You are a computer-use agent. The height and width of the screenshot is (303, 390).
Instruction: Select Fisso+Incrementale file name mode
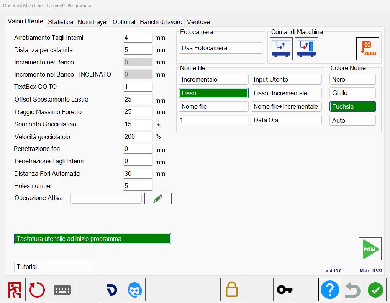[286, 93]
